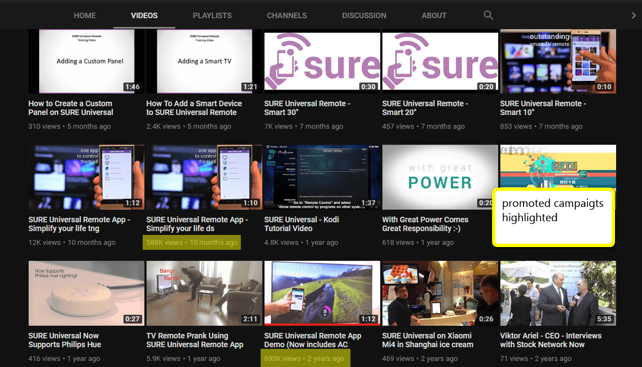Open 'Simplify your life tng' video title
This screenshot has height=367, width=642.
coord(79,224)
